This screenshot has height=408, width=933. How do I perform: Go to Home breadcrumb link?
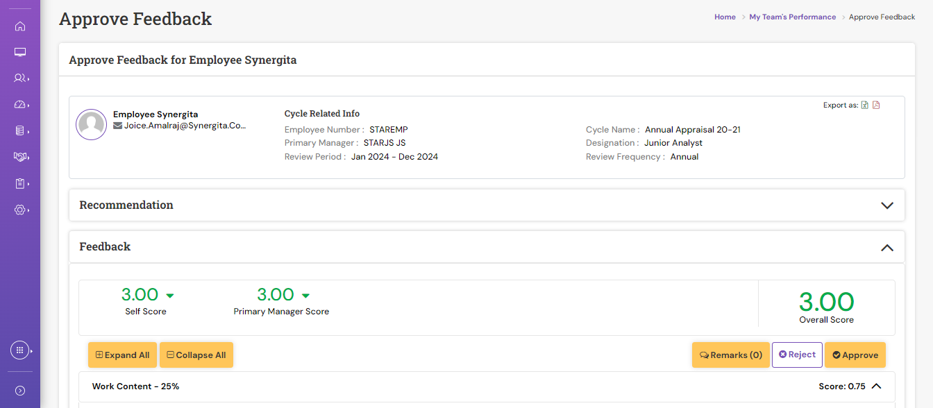click(x=725, y=17)
